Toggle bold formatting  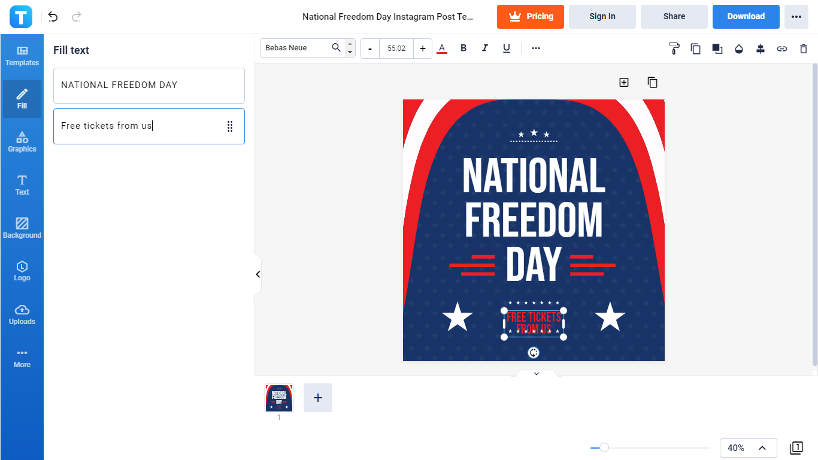click(463, 48)
